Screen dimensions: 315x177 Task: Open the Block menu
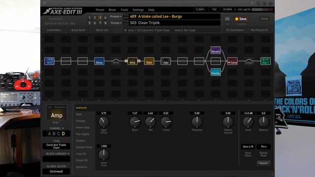click(112, 10)
